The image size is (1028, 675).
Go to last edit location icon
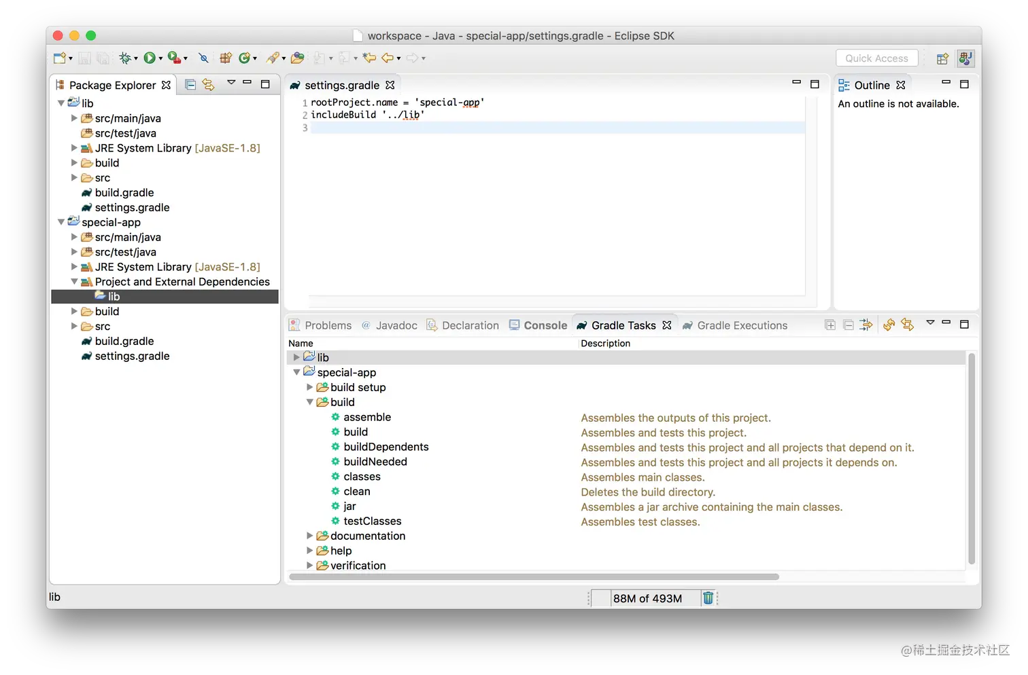click(369, 58)
